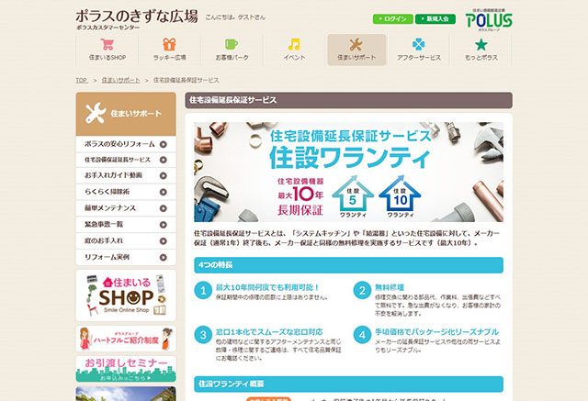The height and width of the screenshot is (401, 588).
Task: Click the 4つの特長 section header
Action: (x=349, y=265)
